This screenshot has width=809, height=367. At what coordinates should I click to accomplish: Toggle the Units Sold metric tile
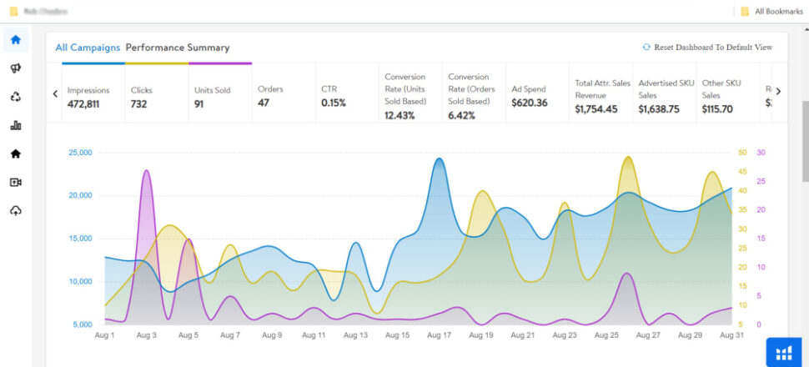click(x=220, y=96)
